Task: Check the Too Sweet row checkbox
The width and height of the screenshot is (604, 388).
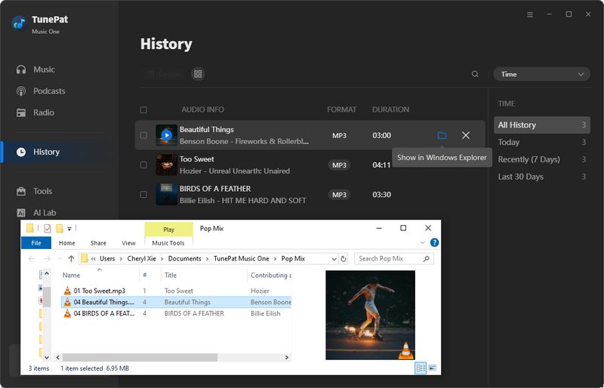Action: (x=143, y=165)
